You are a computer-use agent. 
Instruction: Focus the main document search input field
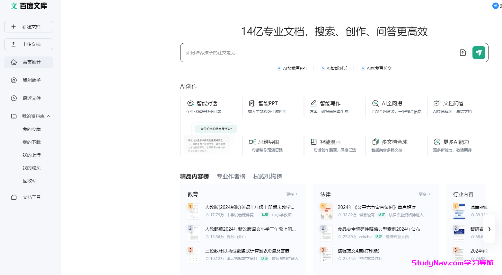coord(318,53)
